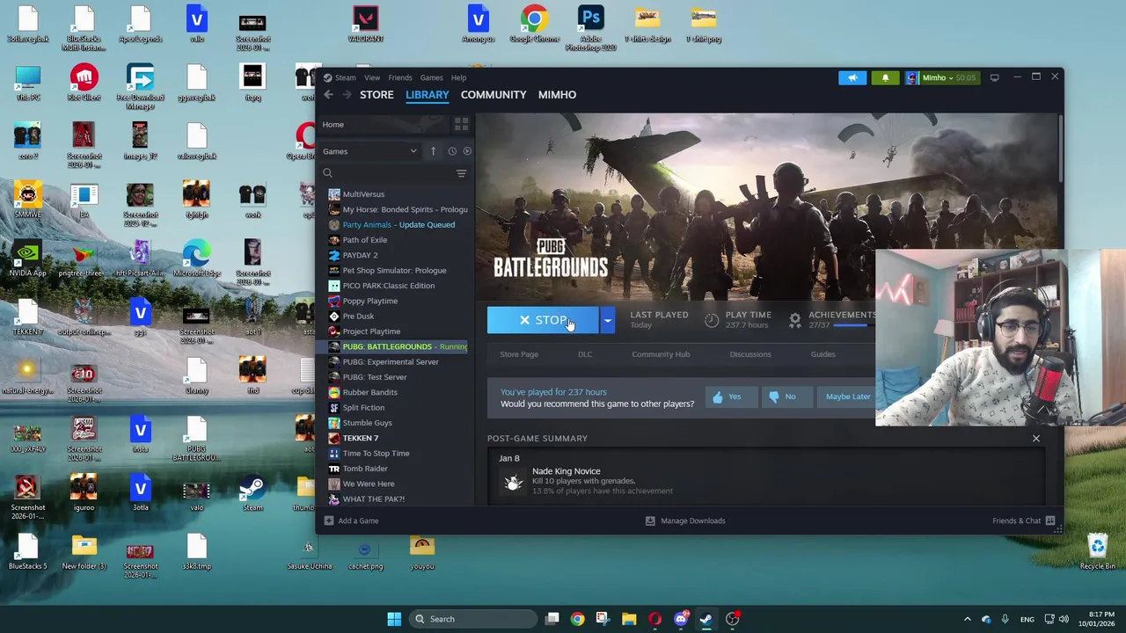Open the View menu
The height and width of the screenshot is (633, 1126).
coord(372,77)
